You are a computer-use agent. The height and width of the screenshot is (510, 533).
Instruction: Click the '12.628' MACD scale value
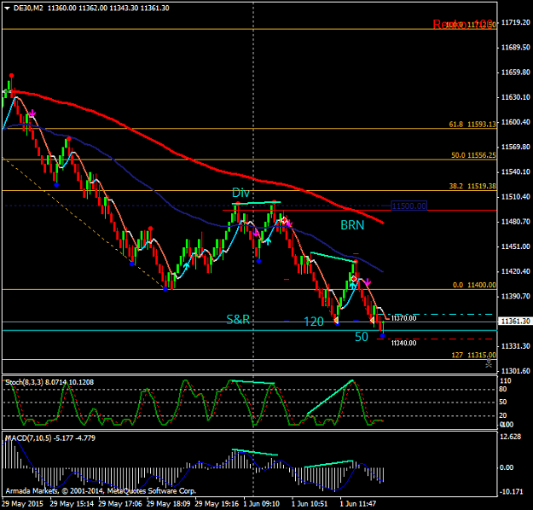(511, 437)
